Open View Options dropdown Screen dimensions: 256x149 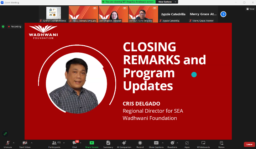pos(167,2)
